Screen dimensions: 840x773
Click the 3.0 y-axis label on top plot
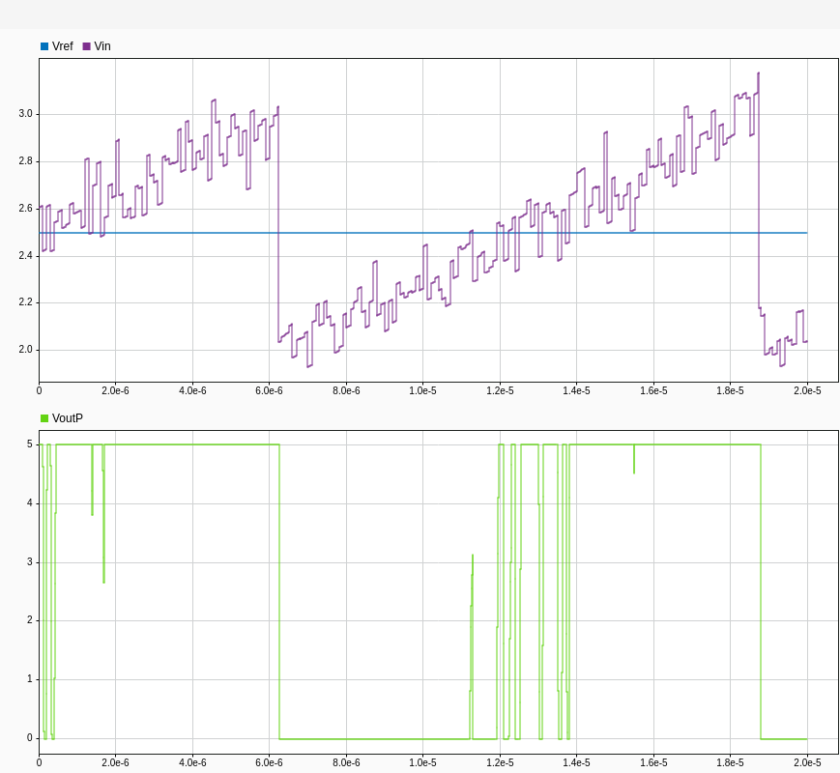25,114
